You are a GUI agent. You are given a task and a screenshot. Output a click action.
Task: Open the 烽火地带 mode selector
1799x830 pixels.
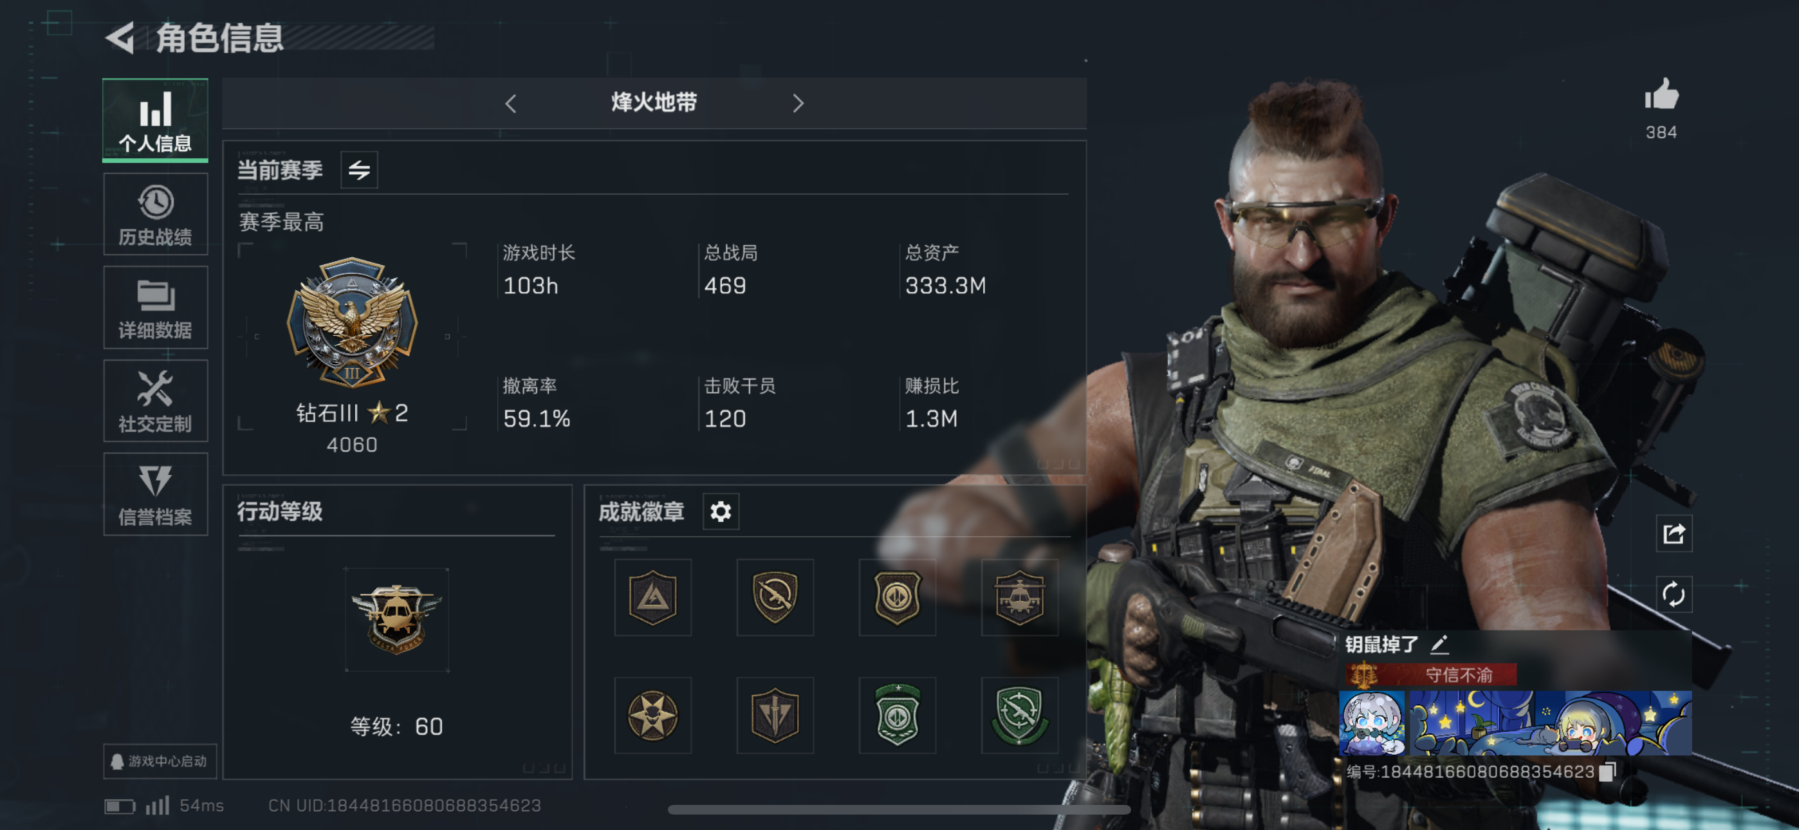coord(654,104)
